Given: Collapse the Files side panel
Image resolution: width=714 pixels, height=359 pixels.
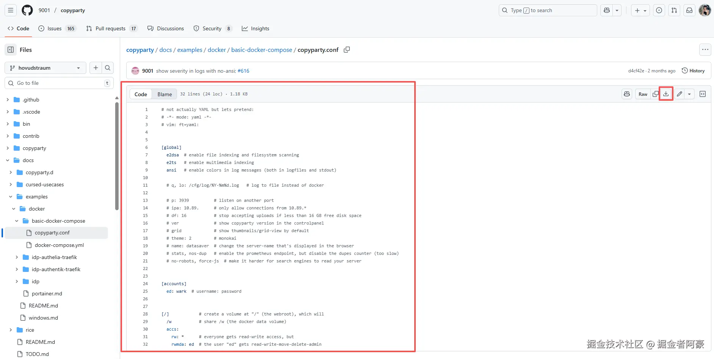Looking at the screenshot, I should [11, 50].
